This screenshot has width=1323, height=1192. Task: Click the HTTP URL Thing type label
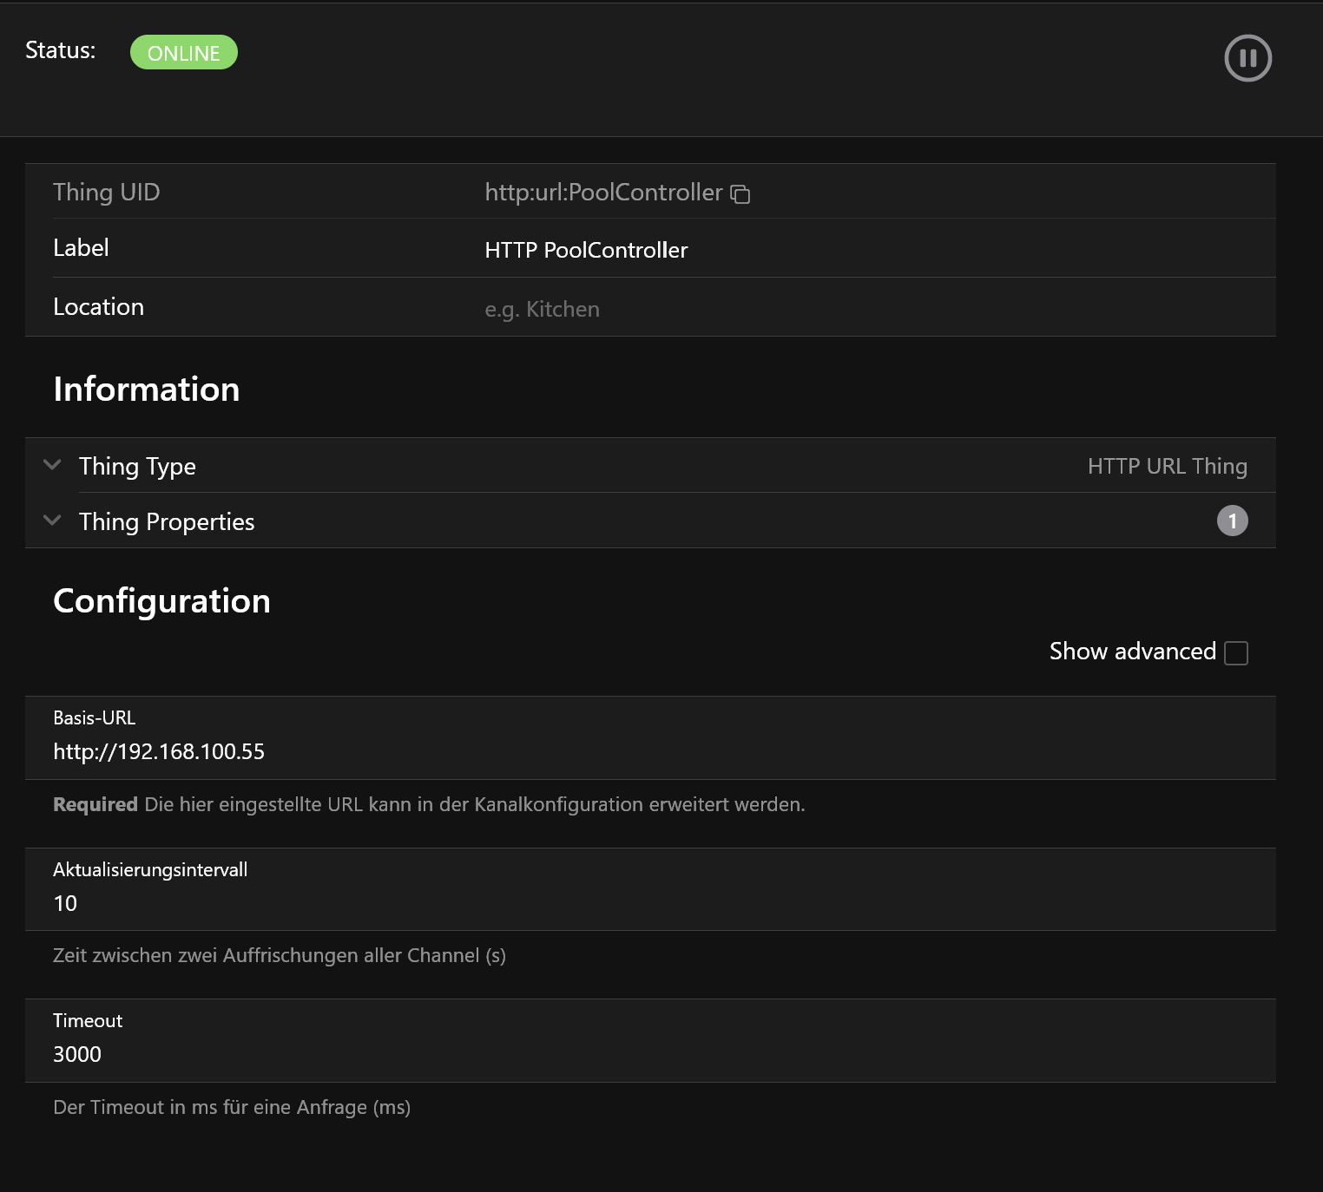[x=1168, y=466]
